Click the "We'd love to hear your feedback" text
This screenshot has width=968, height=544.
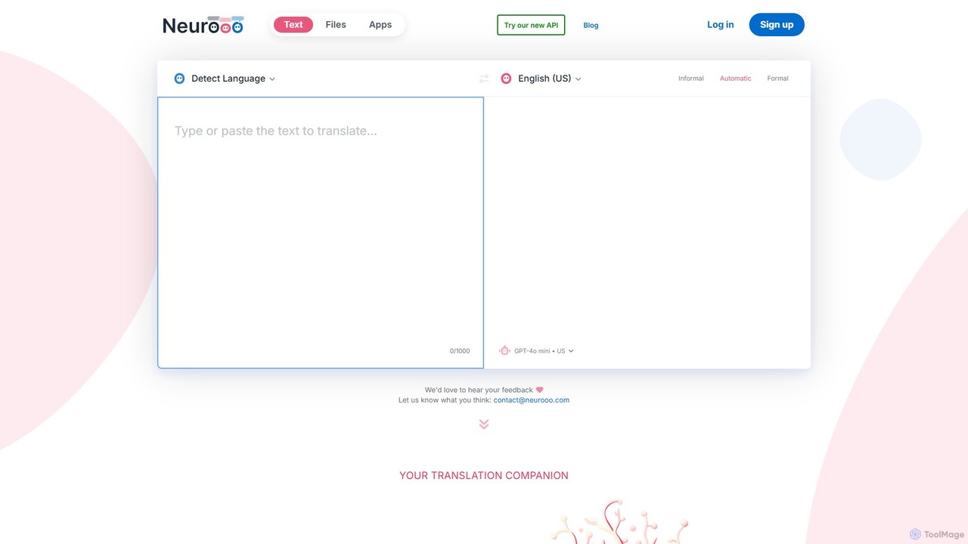[x=479, y=390]
